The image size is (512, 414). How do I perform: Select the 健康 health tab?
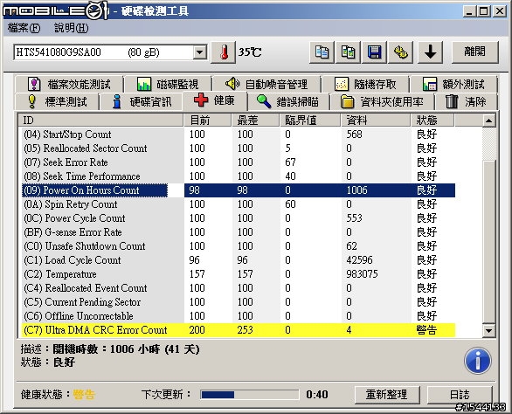pos(215,100)
